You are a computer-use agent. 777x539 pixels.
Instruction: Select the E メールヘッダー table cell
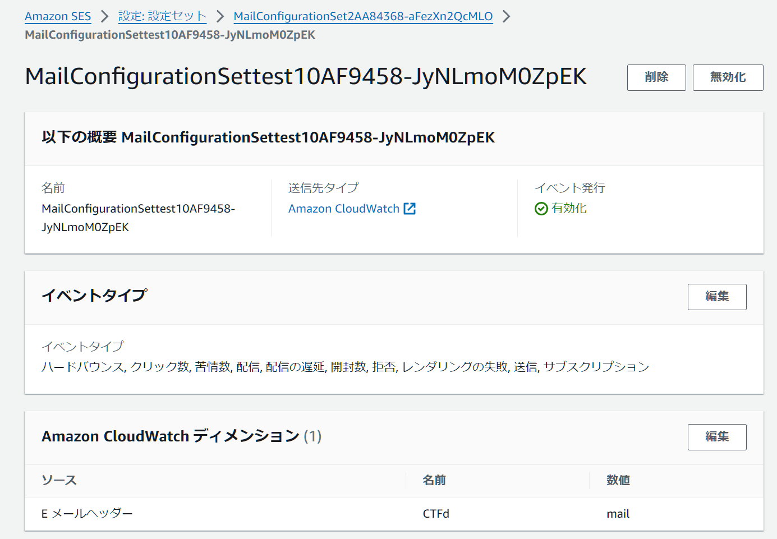[x=87, y=514]
